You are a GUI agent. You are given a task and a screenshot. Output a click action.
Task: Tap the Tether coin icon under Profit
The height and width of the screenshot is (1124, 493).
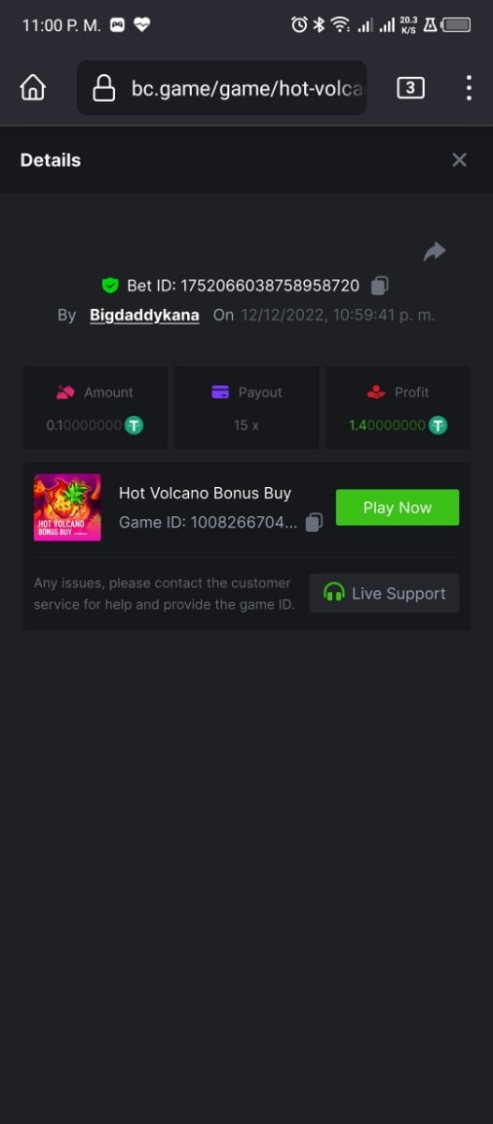click(x=438, y=425)
